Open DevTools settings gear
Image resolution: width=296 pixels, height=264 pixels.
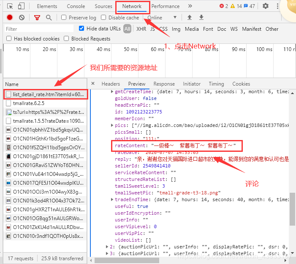(266, 6)
